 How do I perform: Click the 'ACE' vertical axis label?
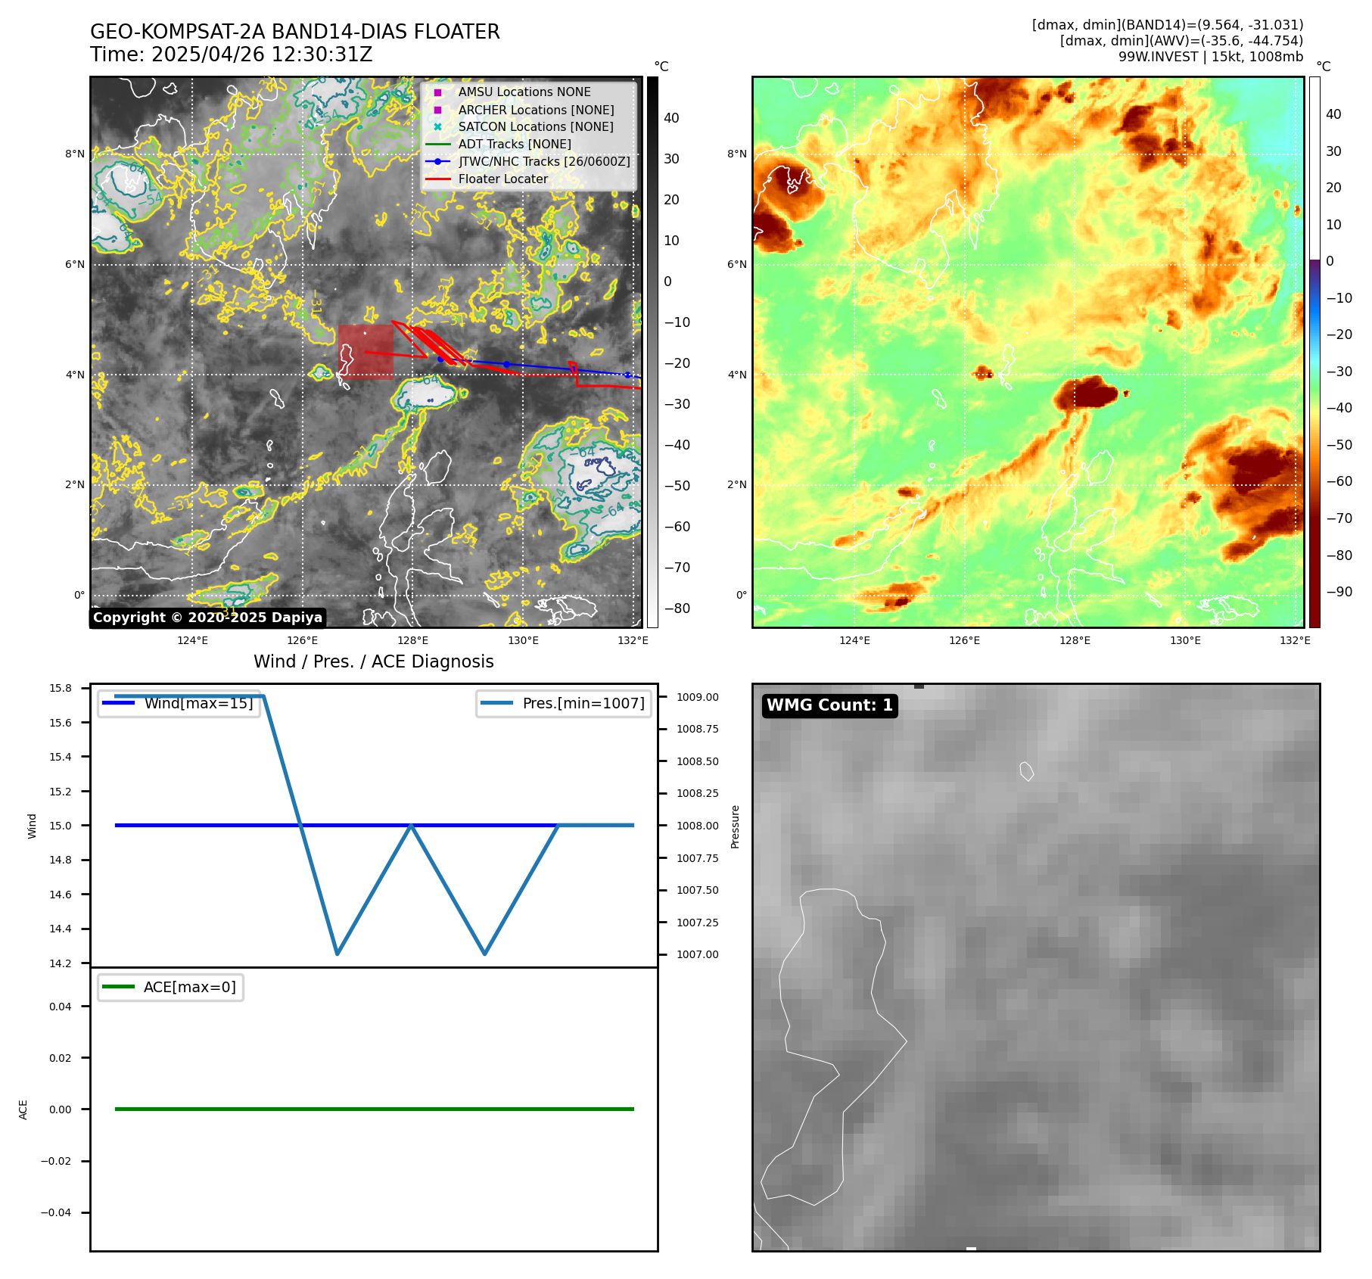tap(23, 1109)
